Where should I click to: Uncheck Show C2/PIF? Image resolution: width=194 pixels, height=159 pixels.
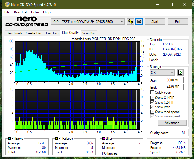(x=152, y=102)
